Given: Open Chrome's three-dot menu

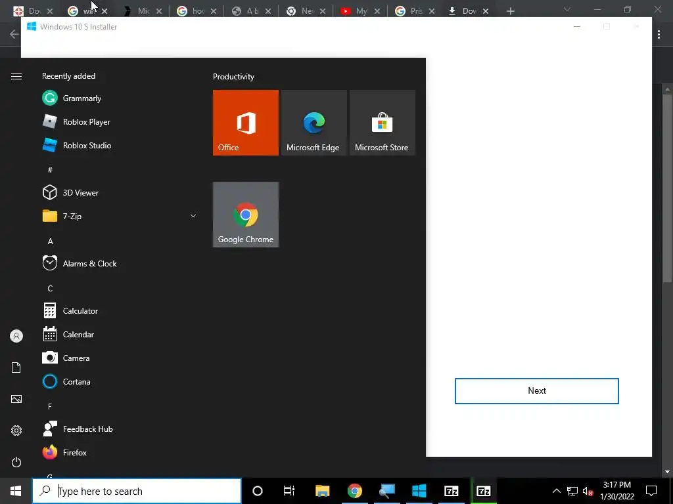Looking at the screenshot, I should (659, 34).
